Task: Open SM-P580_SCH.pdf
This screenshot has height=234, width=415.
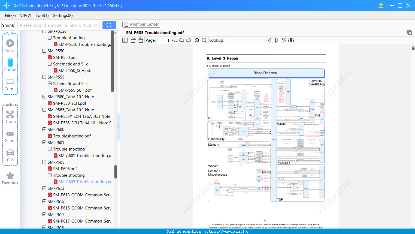Action: click(69, 103)
